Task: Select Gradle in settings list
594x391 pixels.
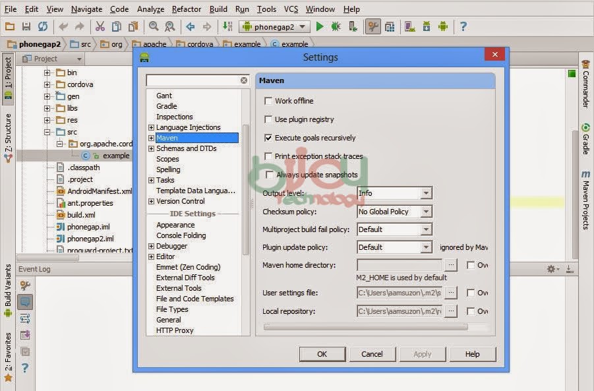Action: [167, 106]
